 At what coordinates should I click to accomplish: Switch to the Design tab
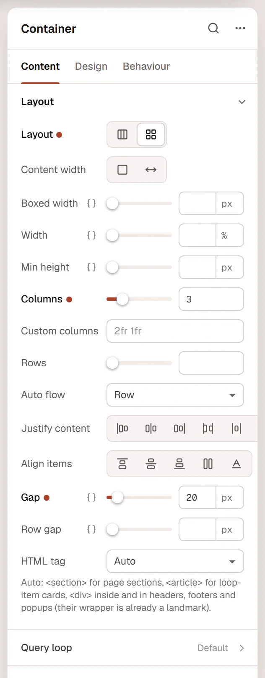click(91, 66)
